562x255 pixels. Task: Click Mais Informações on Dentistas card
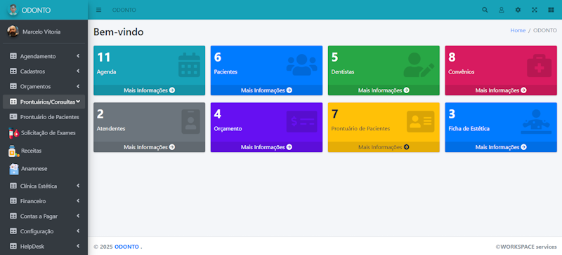(384, 90)
